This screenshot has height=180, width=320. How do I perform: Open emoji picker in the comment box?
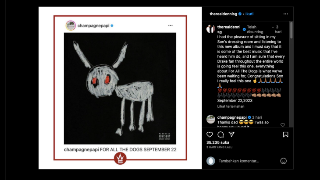coord(283,161)
